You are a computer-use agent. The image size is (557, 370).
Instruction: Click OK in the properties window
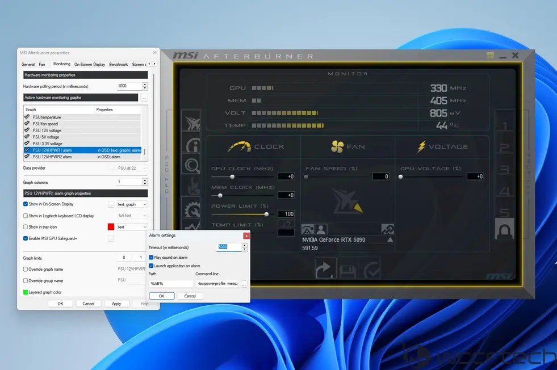60,304
